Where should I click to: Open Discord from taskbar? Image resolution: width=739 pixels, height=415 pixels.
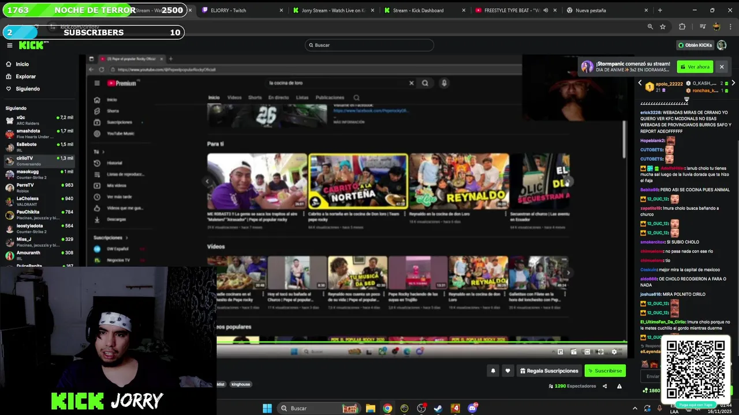coord(472,408)
